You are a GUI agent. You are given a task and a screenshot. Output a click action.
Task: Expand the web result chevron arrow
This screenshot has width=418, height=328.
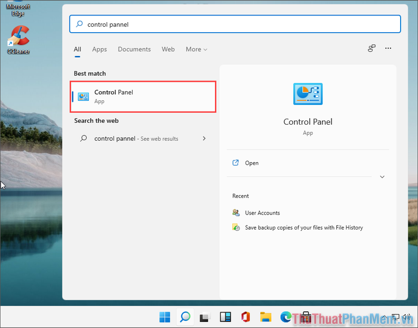(204, 138)
